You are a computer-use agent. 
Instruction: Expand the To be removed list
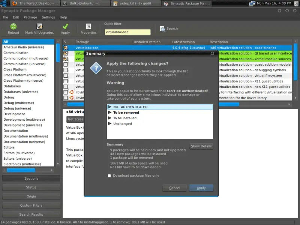pyautogui.click(x=110, y=112)
